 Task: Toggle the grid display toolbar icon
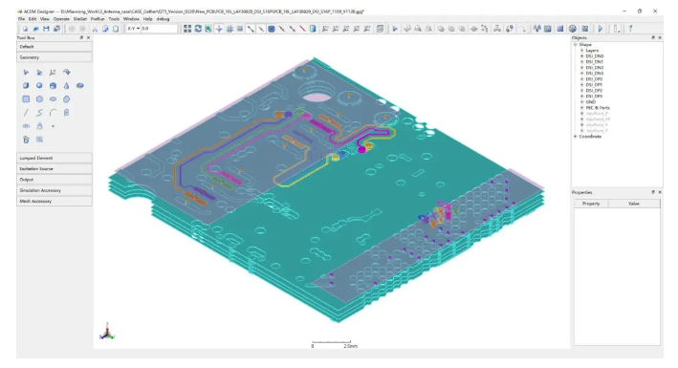click(230, 29)
